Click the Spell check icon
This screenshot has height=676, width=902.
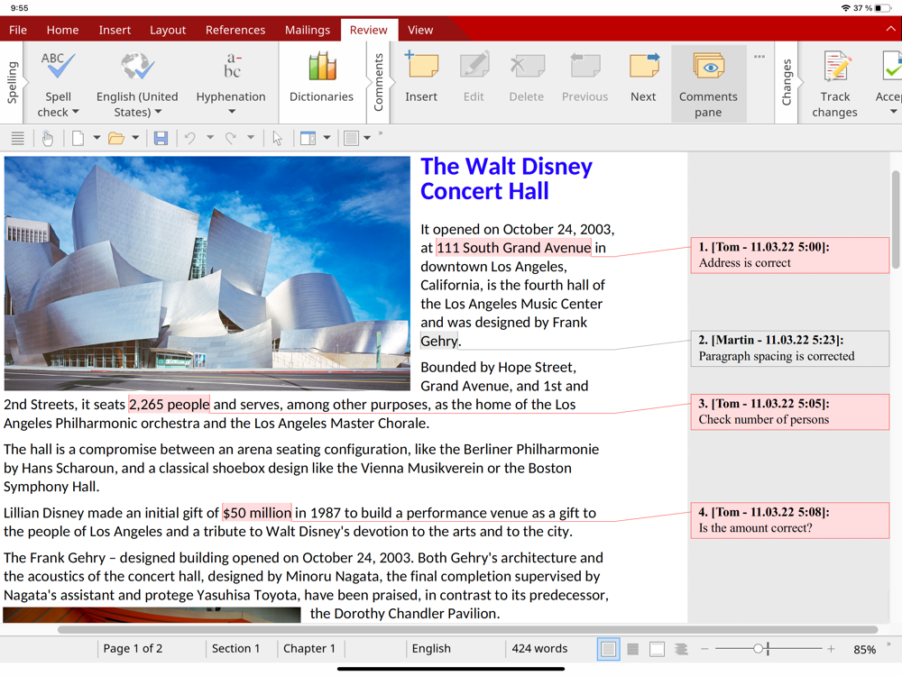[x=58, y=69]
